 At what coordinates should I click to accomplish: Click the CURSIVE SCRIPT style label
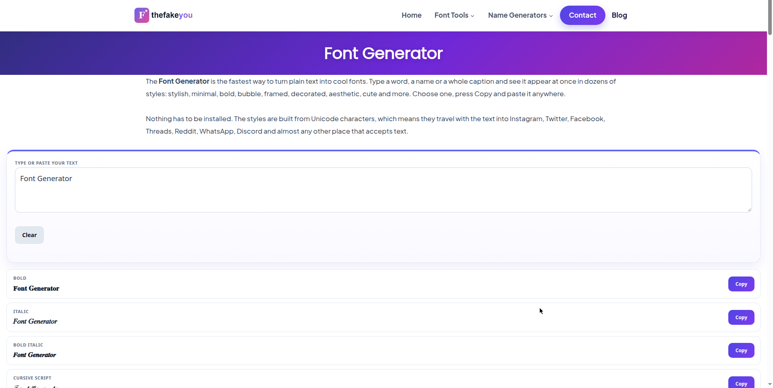click(32, 378)
